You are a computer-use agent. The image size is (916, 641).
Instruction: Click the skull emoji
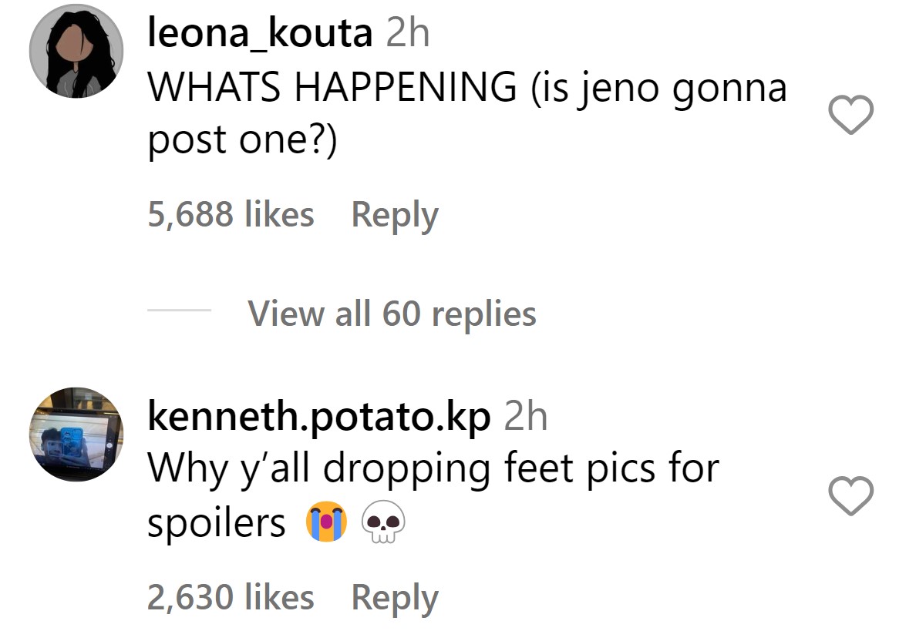[382, 524]
